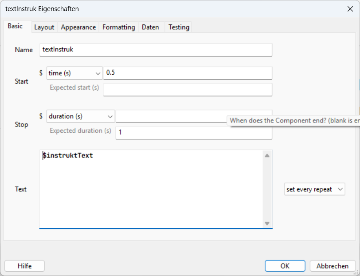Go to the Daten tab
Screen dimensions: 360x276
[x=150, y=27]
